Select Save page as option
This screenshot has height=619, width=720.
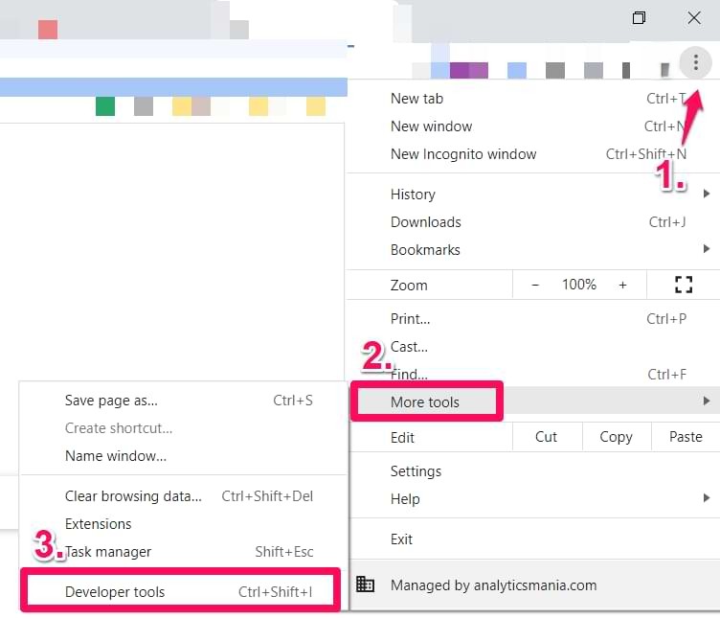tap(111, 401)
